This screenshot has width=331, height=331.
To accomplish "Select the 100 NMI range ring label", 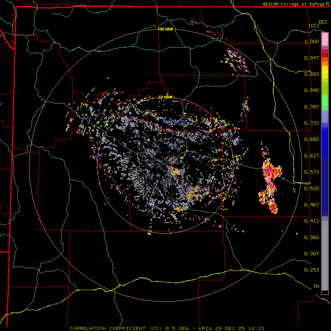I will [x=165, y=29].
